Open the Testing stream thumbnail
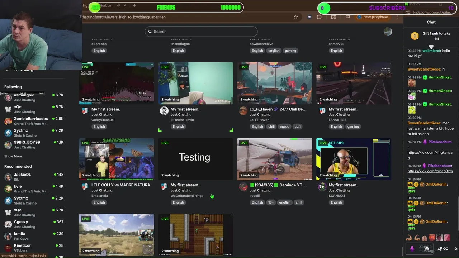Screen dimensions: 459x258 195,159
